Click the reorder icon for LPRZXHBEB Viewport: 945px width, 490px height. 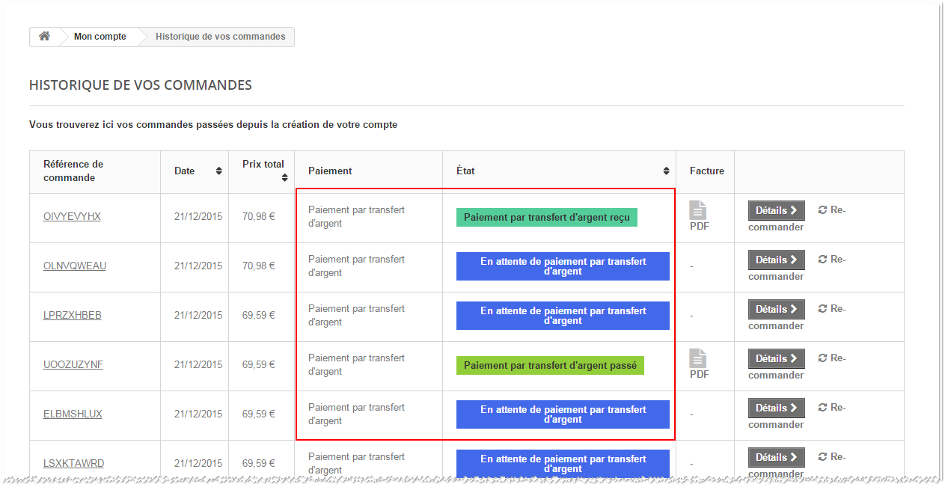[822, 309]
